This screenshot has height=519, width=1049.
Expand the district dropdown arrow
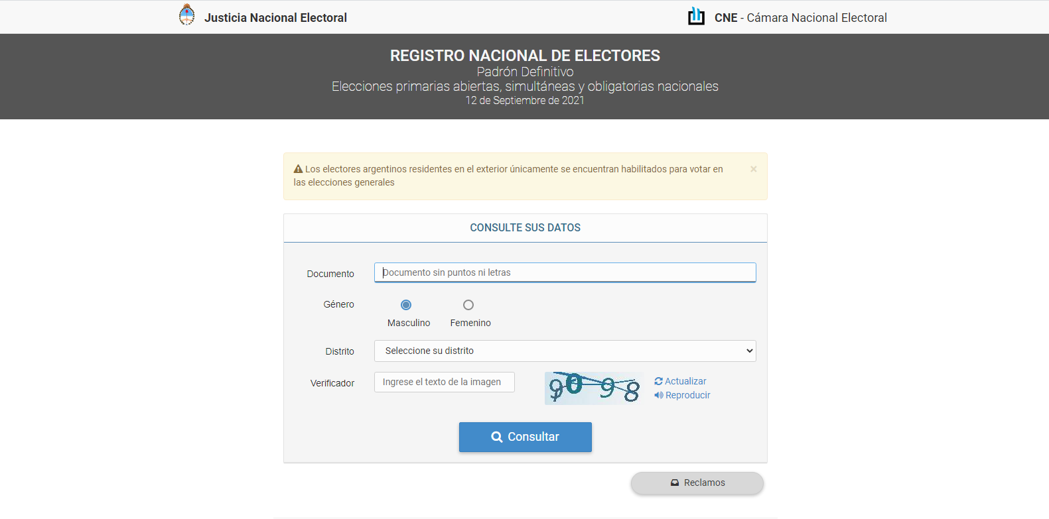tap(750, 351)
